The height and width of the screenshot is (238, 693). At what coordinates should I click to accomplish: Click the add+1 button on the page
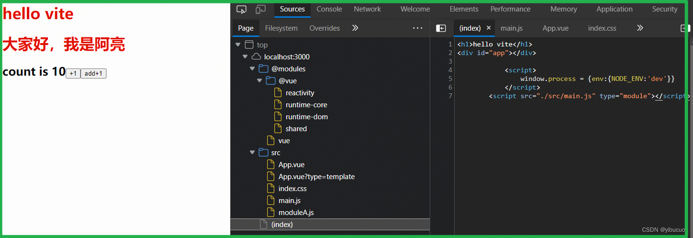(x=94, y=73)
